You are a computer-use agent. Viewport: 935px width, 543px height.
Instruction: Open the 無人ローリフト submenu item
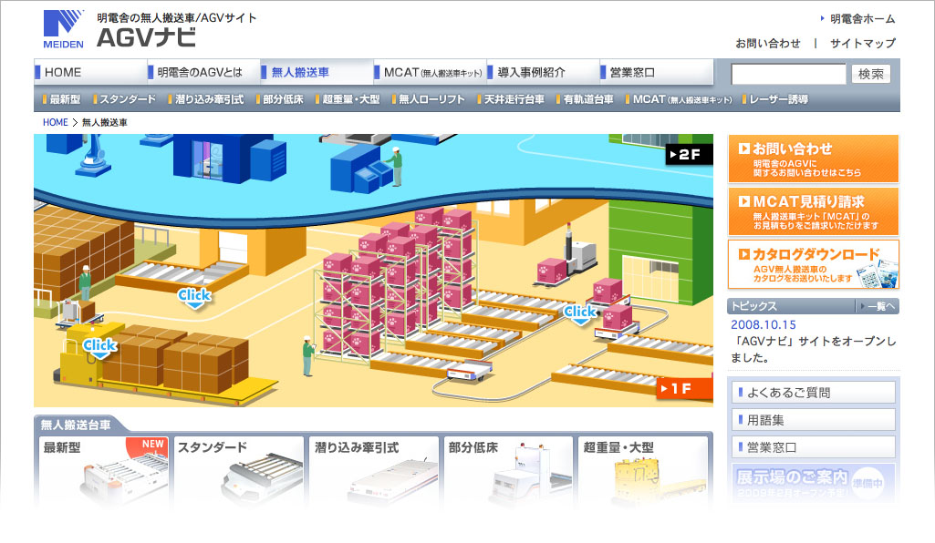[428, 99]
